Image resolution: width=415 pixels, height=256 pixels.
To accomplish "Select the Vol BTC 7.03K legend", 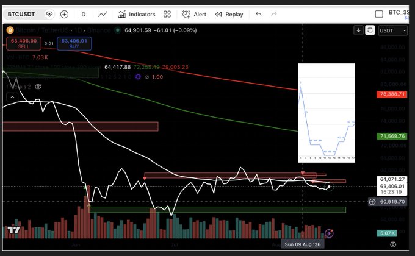I will click(27, 57).
